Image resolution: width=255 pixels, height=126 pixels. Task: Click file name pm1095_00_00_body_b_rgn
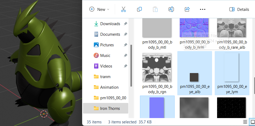point(157,89)
